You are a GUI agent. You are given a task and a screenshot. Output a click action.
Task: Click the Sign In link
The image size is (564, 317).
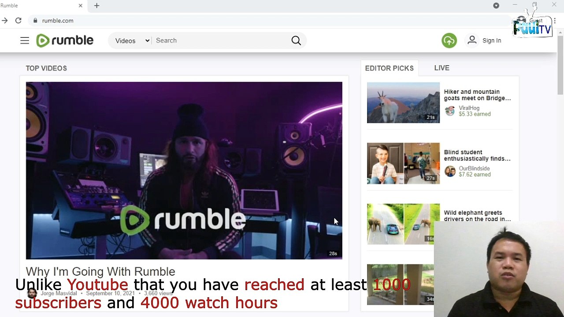pos(491,41)
